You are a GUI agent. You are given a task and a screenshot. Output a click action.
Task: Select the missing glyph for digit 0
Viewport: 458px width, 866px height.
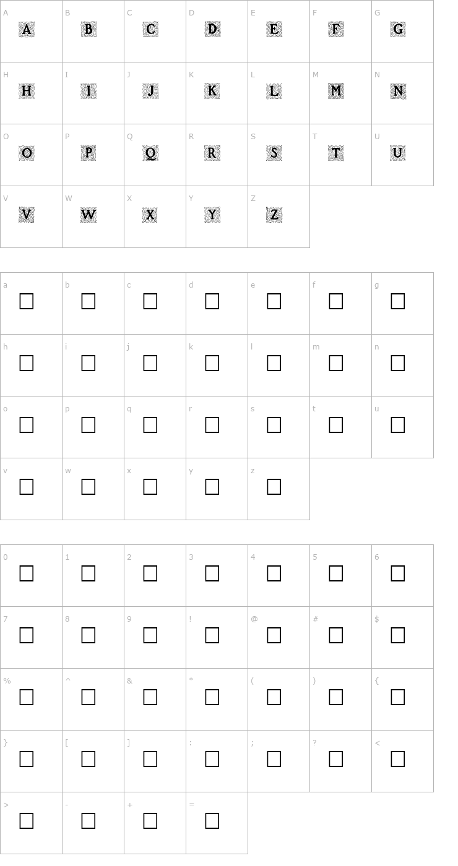27,573
